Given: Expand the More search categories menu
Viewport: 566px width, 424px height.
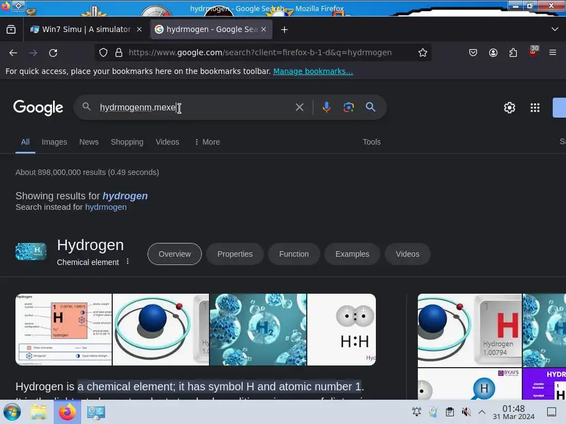Looking at the screenshot, I should 207,142.
